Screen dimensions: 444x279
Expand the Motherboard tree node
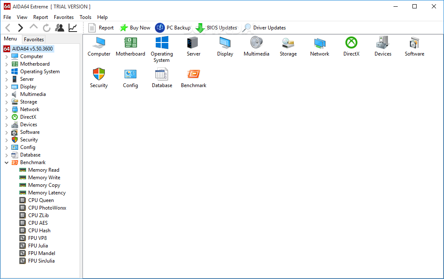point(6,64)
